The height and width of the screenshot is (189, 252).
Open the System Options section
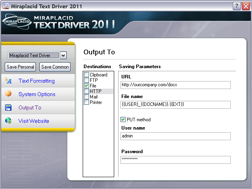(37, 94)
